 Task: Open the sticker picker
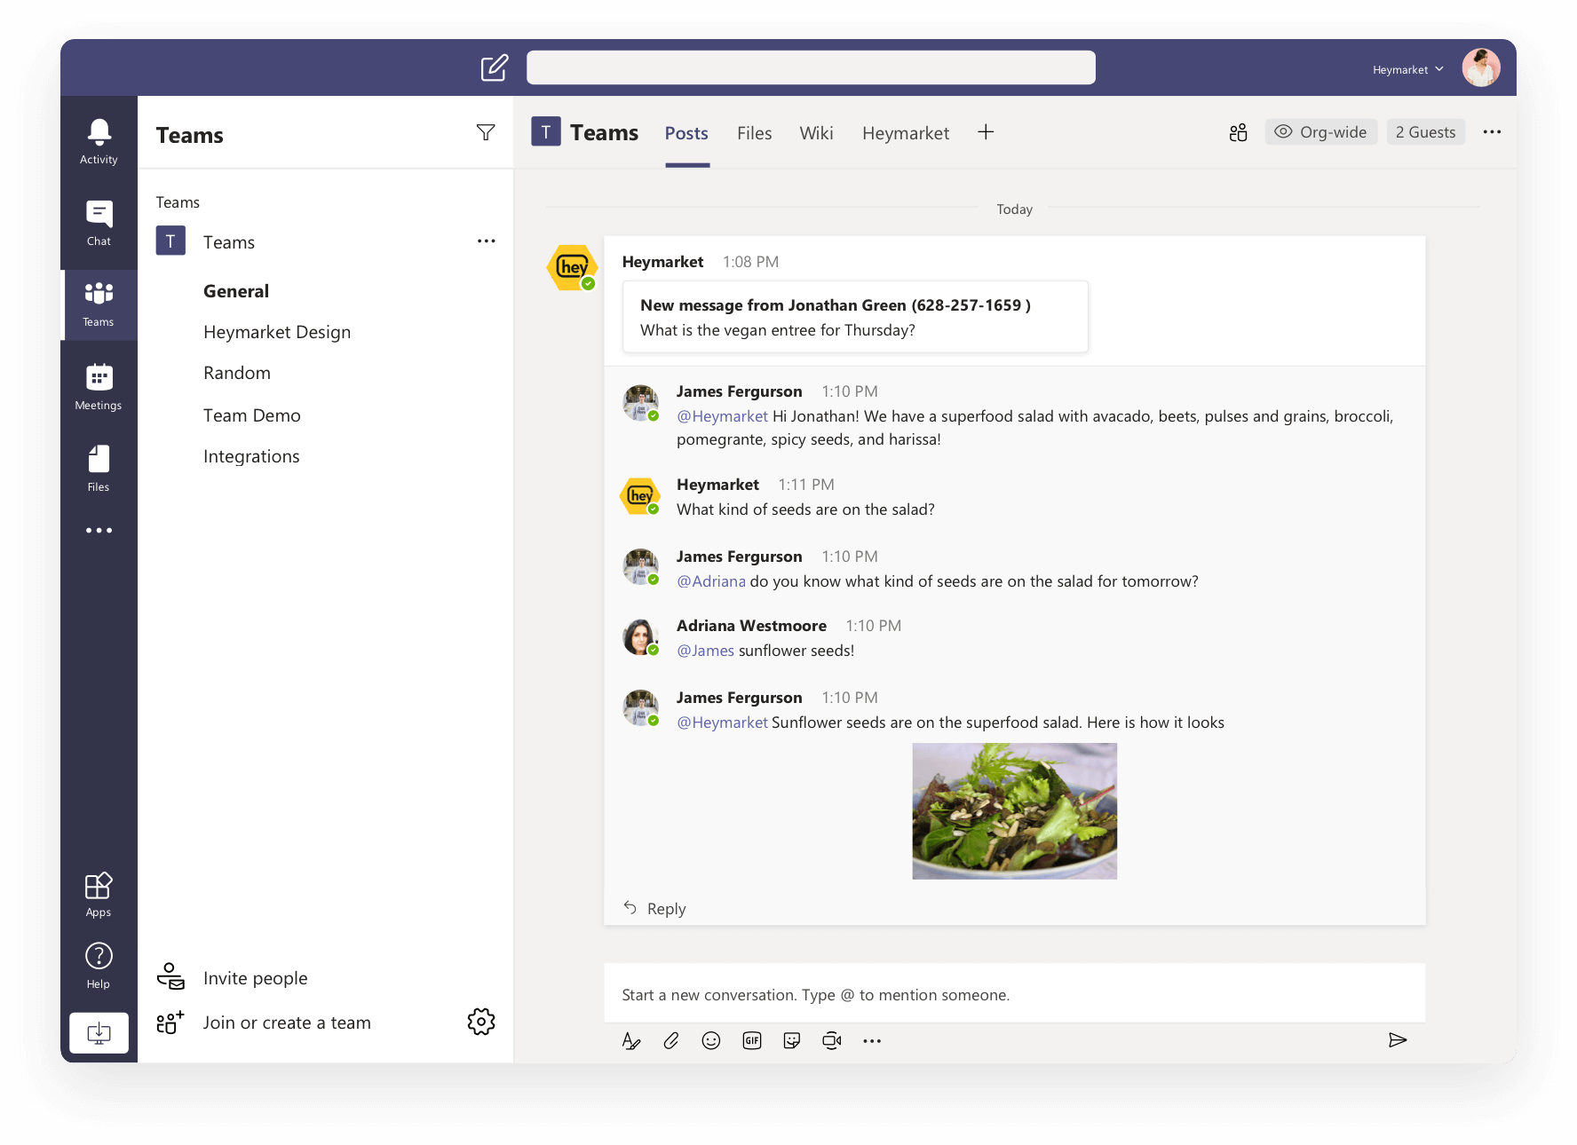tap(792, 1040)
